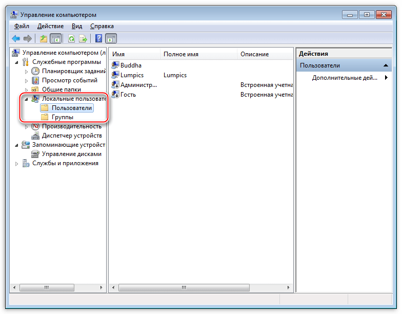The width and height of the screenshot is (402, 314).
Task: Expand the Планировщик заданий node
Action: 26,72
